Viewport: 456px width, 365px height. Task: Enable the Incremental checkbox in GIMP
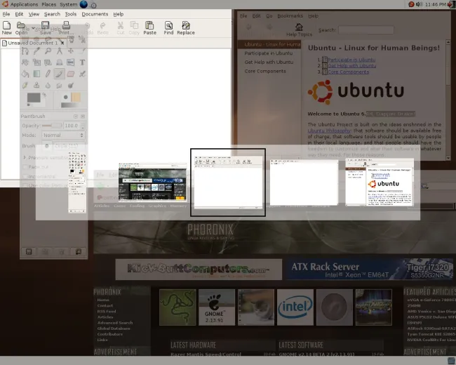(25, 176)
